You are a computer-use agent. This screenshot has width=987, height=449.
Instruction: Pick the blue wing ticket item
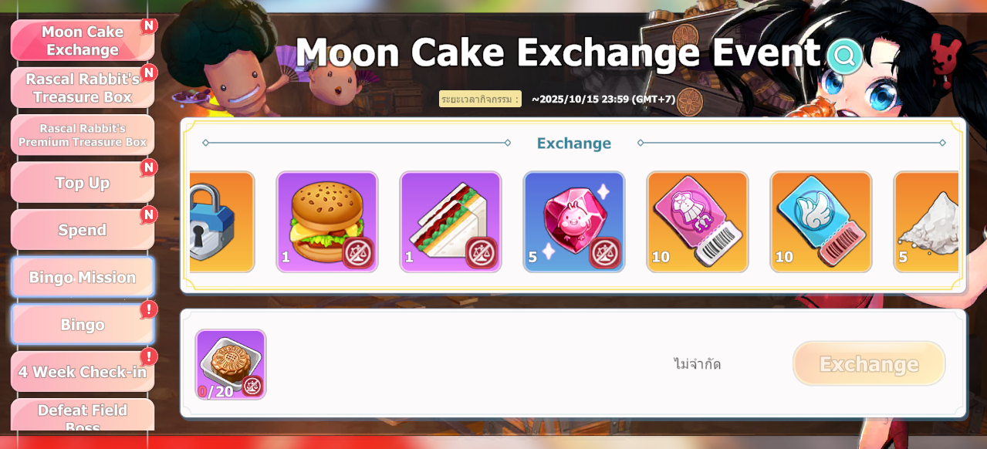(821, 222)
